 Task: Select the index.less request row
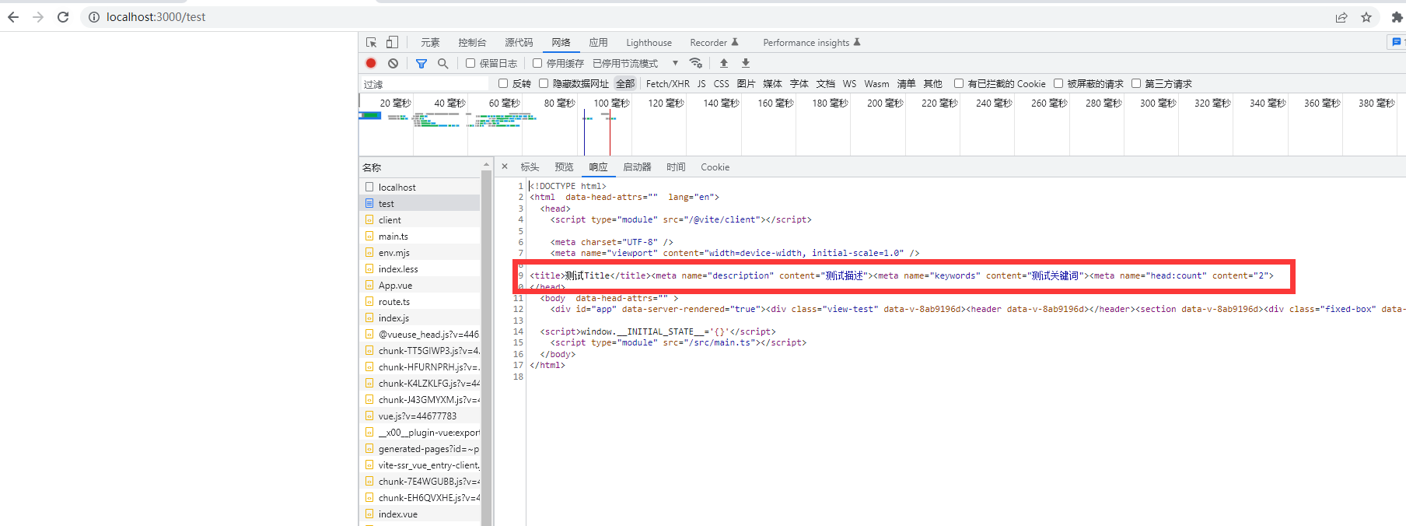tap(420, 268)
